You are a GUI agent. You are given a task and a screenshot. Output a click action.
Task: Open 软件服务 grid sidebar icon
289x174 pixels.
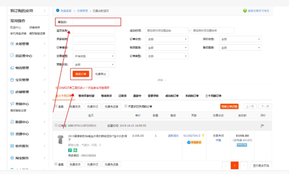point(12,146)
